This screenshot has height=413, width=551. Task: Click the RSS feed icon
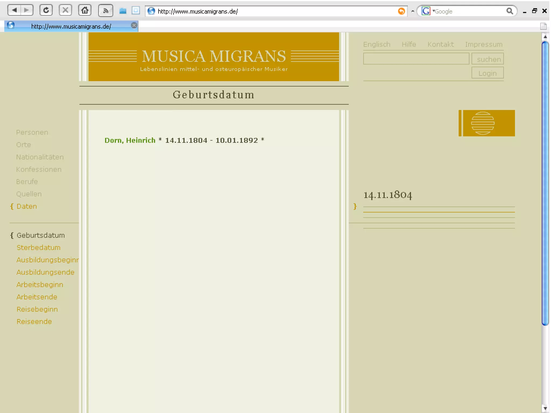[x=105, y=11]
